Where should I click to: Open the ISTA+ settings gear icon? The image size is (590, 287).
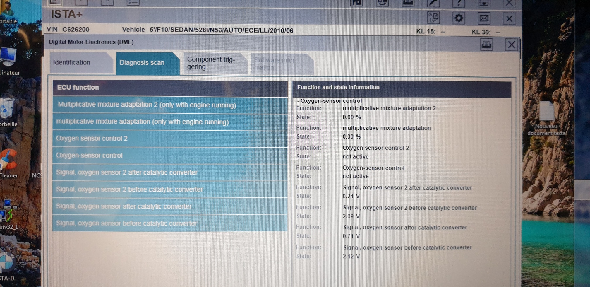coord(459,18)
